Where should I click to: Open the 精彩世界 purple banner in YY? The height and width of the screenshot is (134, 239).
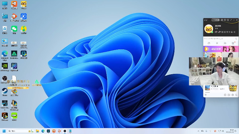221,49
